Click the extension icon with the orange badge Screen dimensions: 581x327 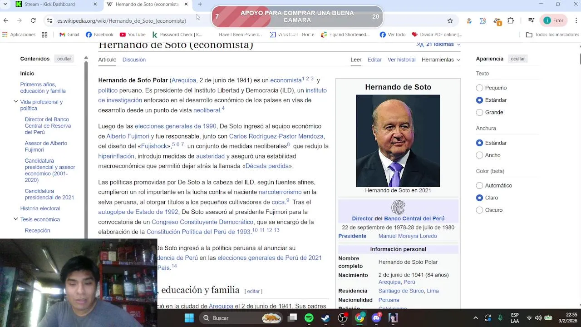(497, 21)
